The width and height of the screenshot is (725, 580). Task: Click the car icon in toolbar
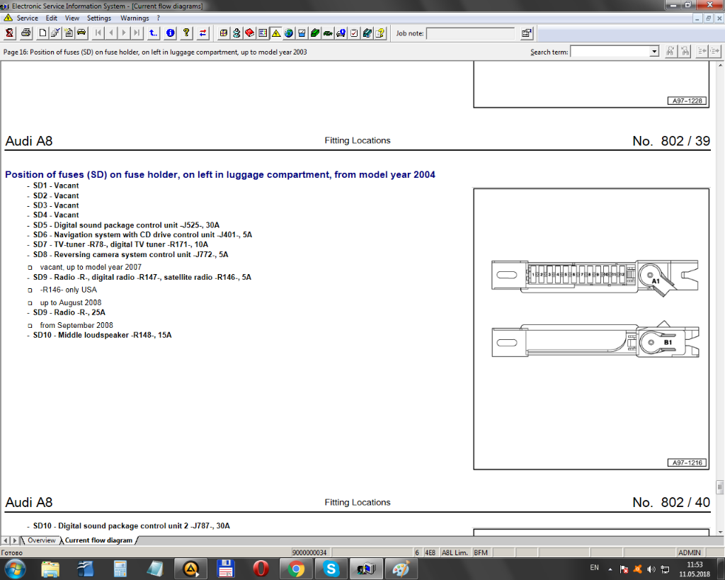81,33
